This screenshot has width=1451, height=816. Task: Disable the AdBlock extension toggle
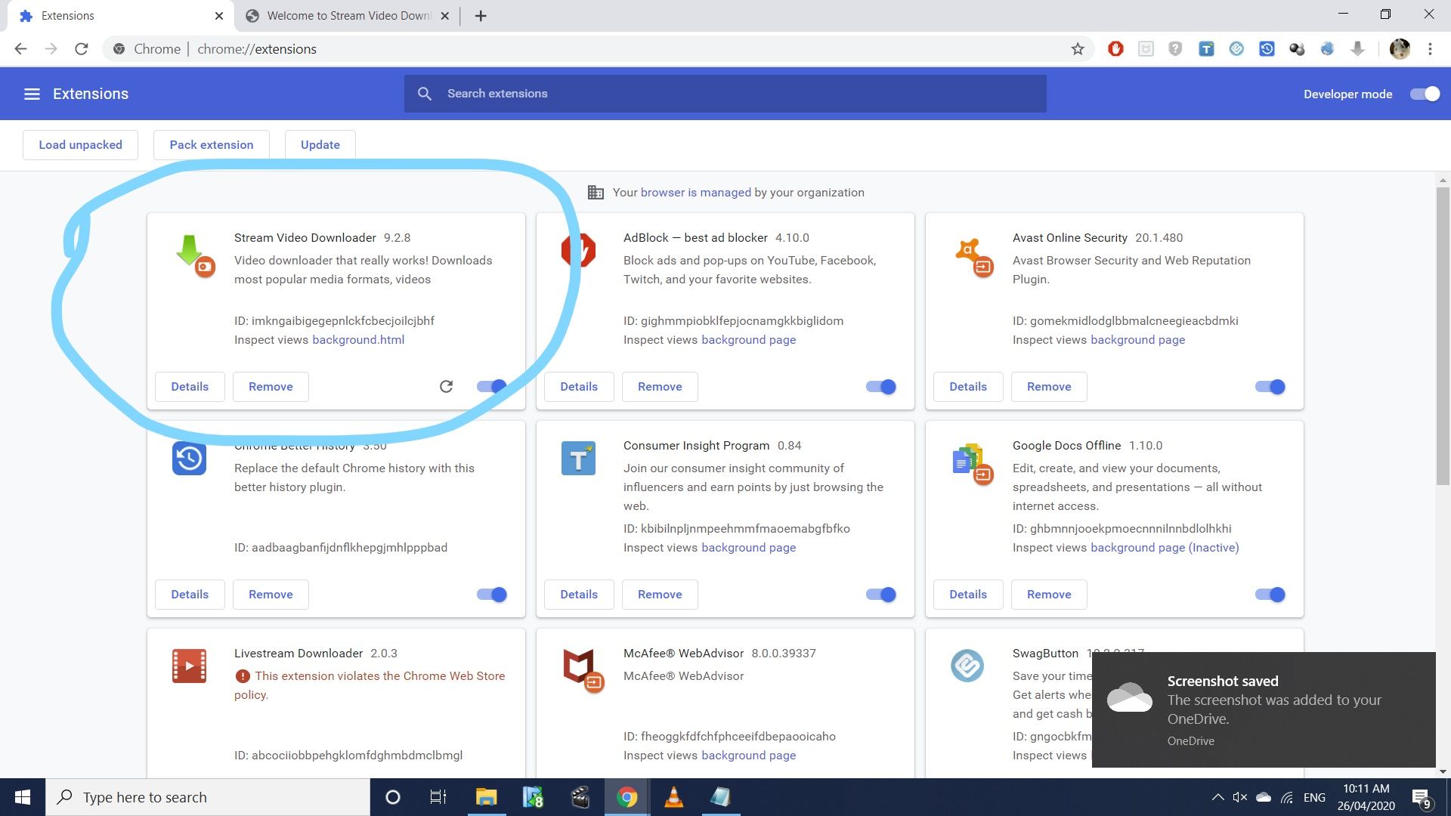(881, 387)
